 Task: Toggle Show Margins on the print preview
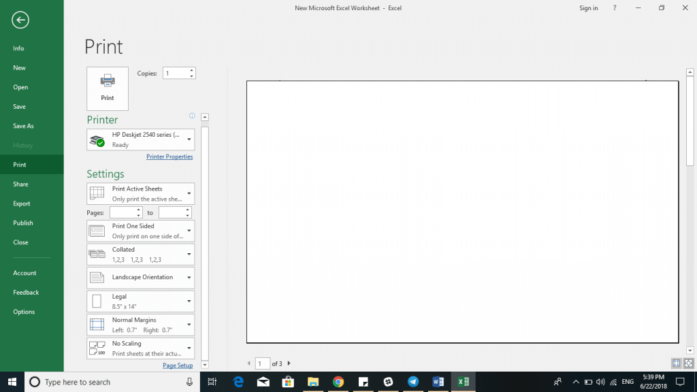coord(676,363)
